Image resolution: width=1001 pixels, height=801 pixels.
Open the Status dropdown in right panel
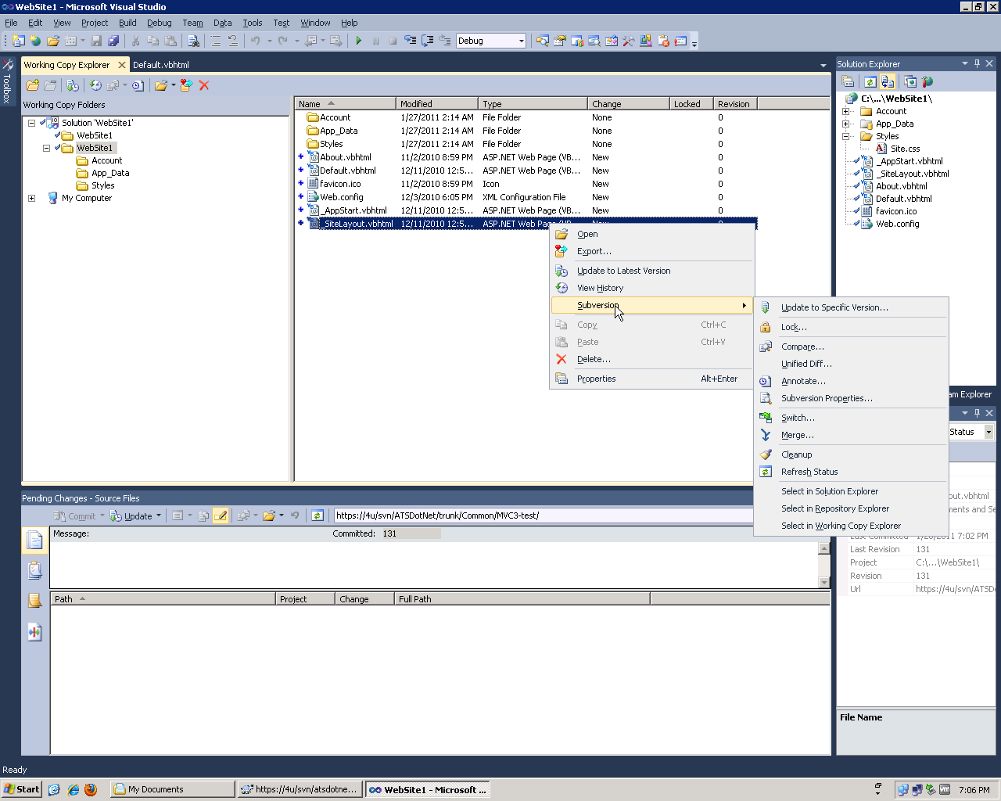pos(988,432)
